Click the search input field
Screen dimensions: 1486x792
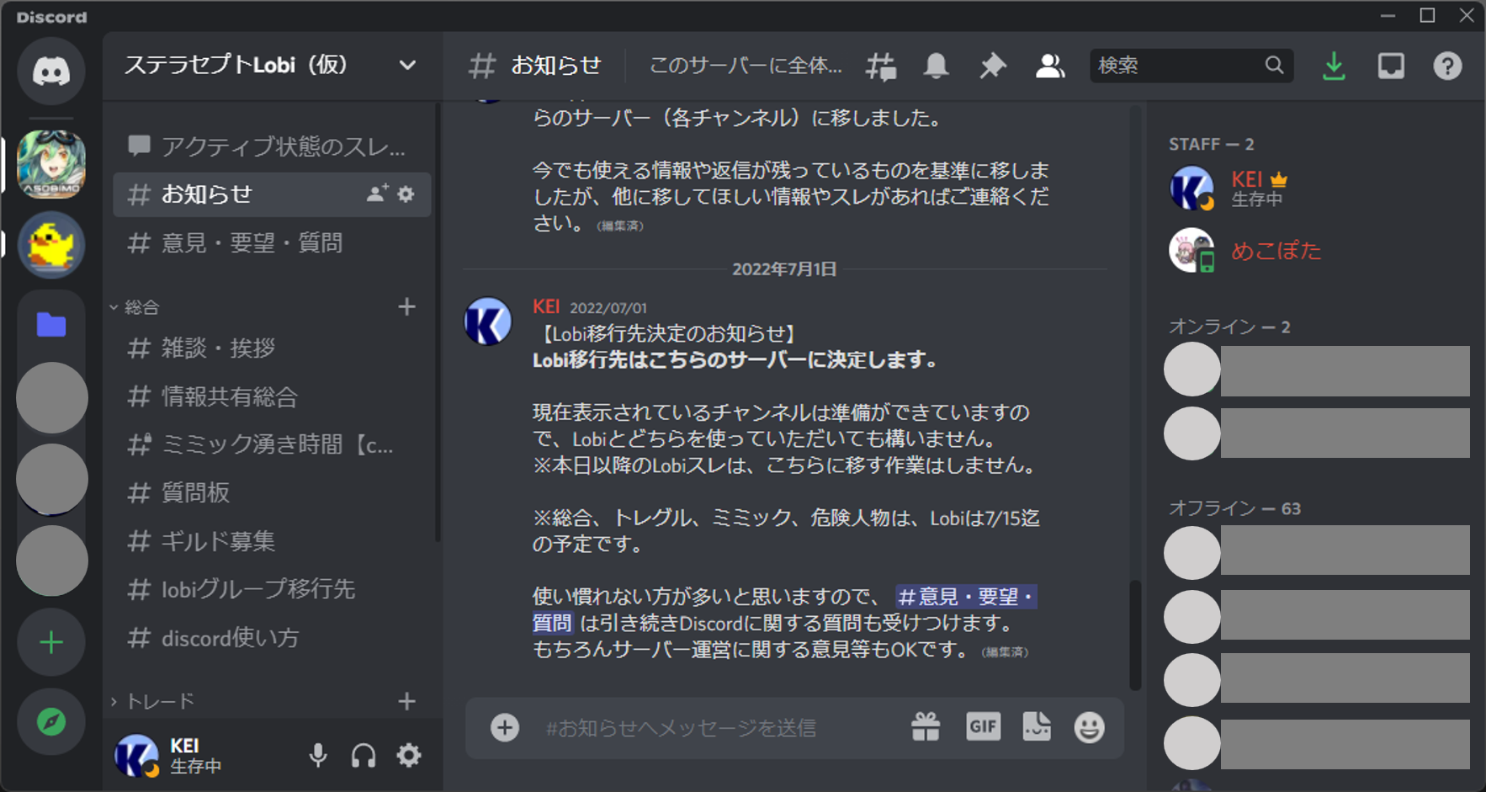1191,66
